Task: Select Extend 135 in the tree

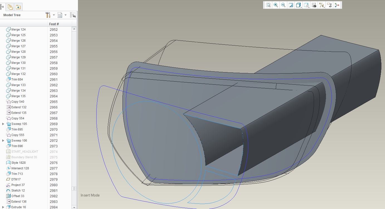Action: click(x=19, y=113)
